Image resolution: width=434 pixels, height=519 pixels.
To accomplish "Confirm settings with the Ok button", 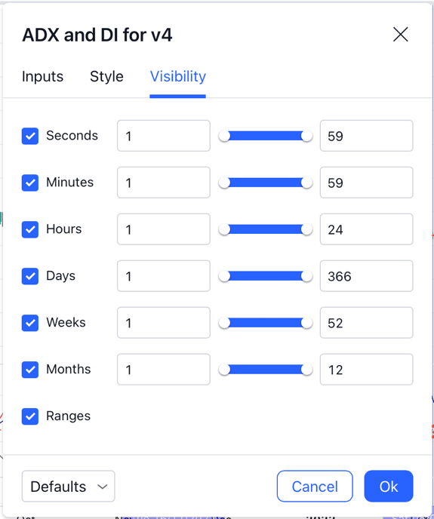I will (x=389, y=487).
